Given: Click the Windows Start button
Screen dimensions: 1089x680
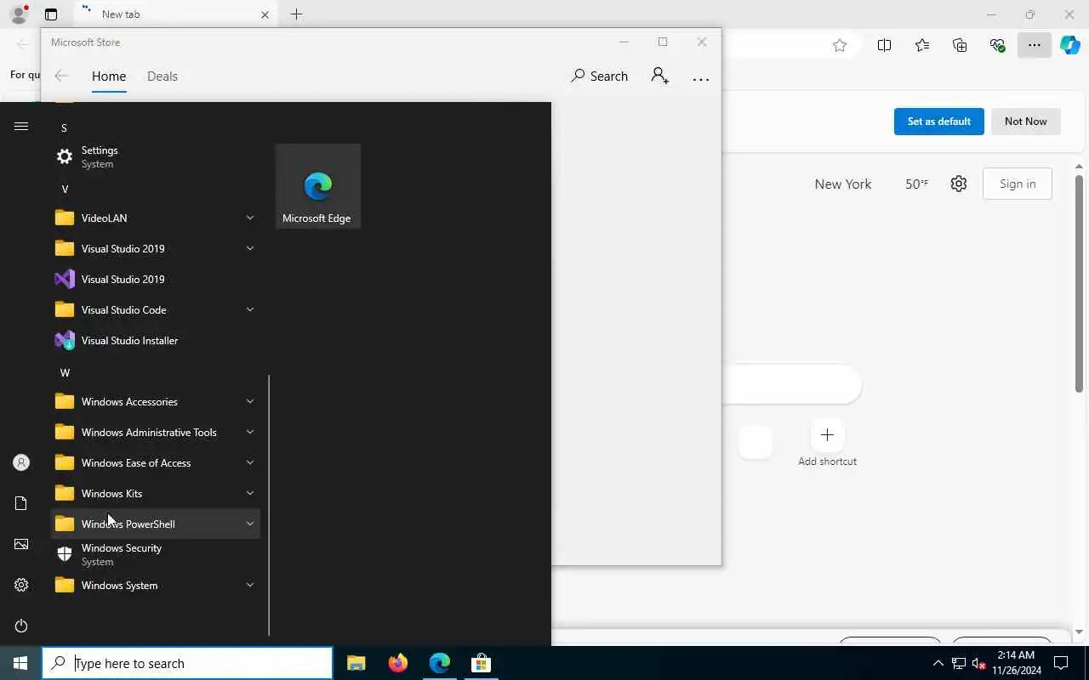Looking at the screenshot, I should (x=20, y=663).
